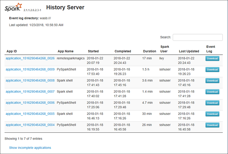Click started time 2018-01-18 17:25:06
The height and width of the screenshot is (154, 228).
95,105
